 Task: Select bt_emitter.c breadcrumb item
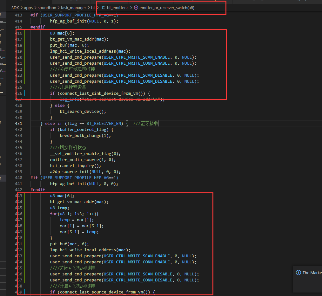(118, 8)
